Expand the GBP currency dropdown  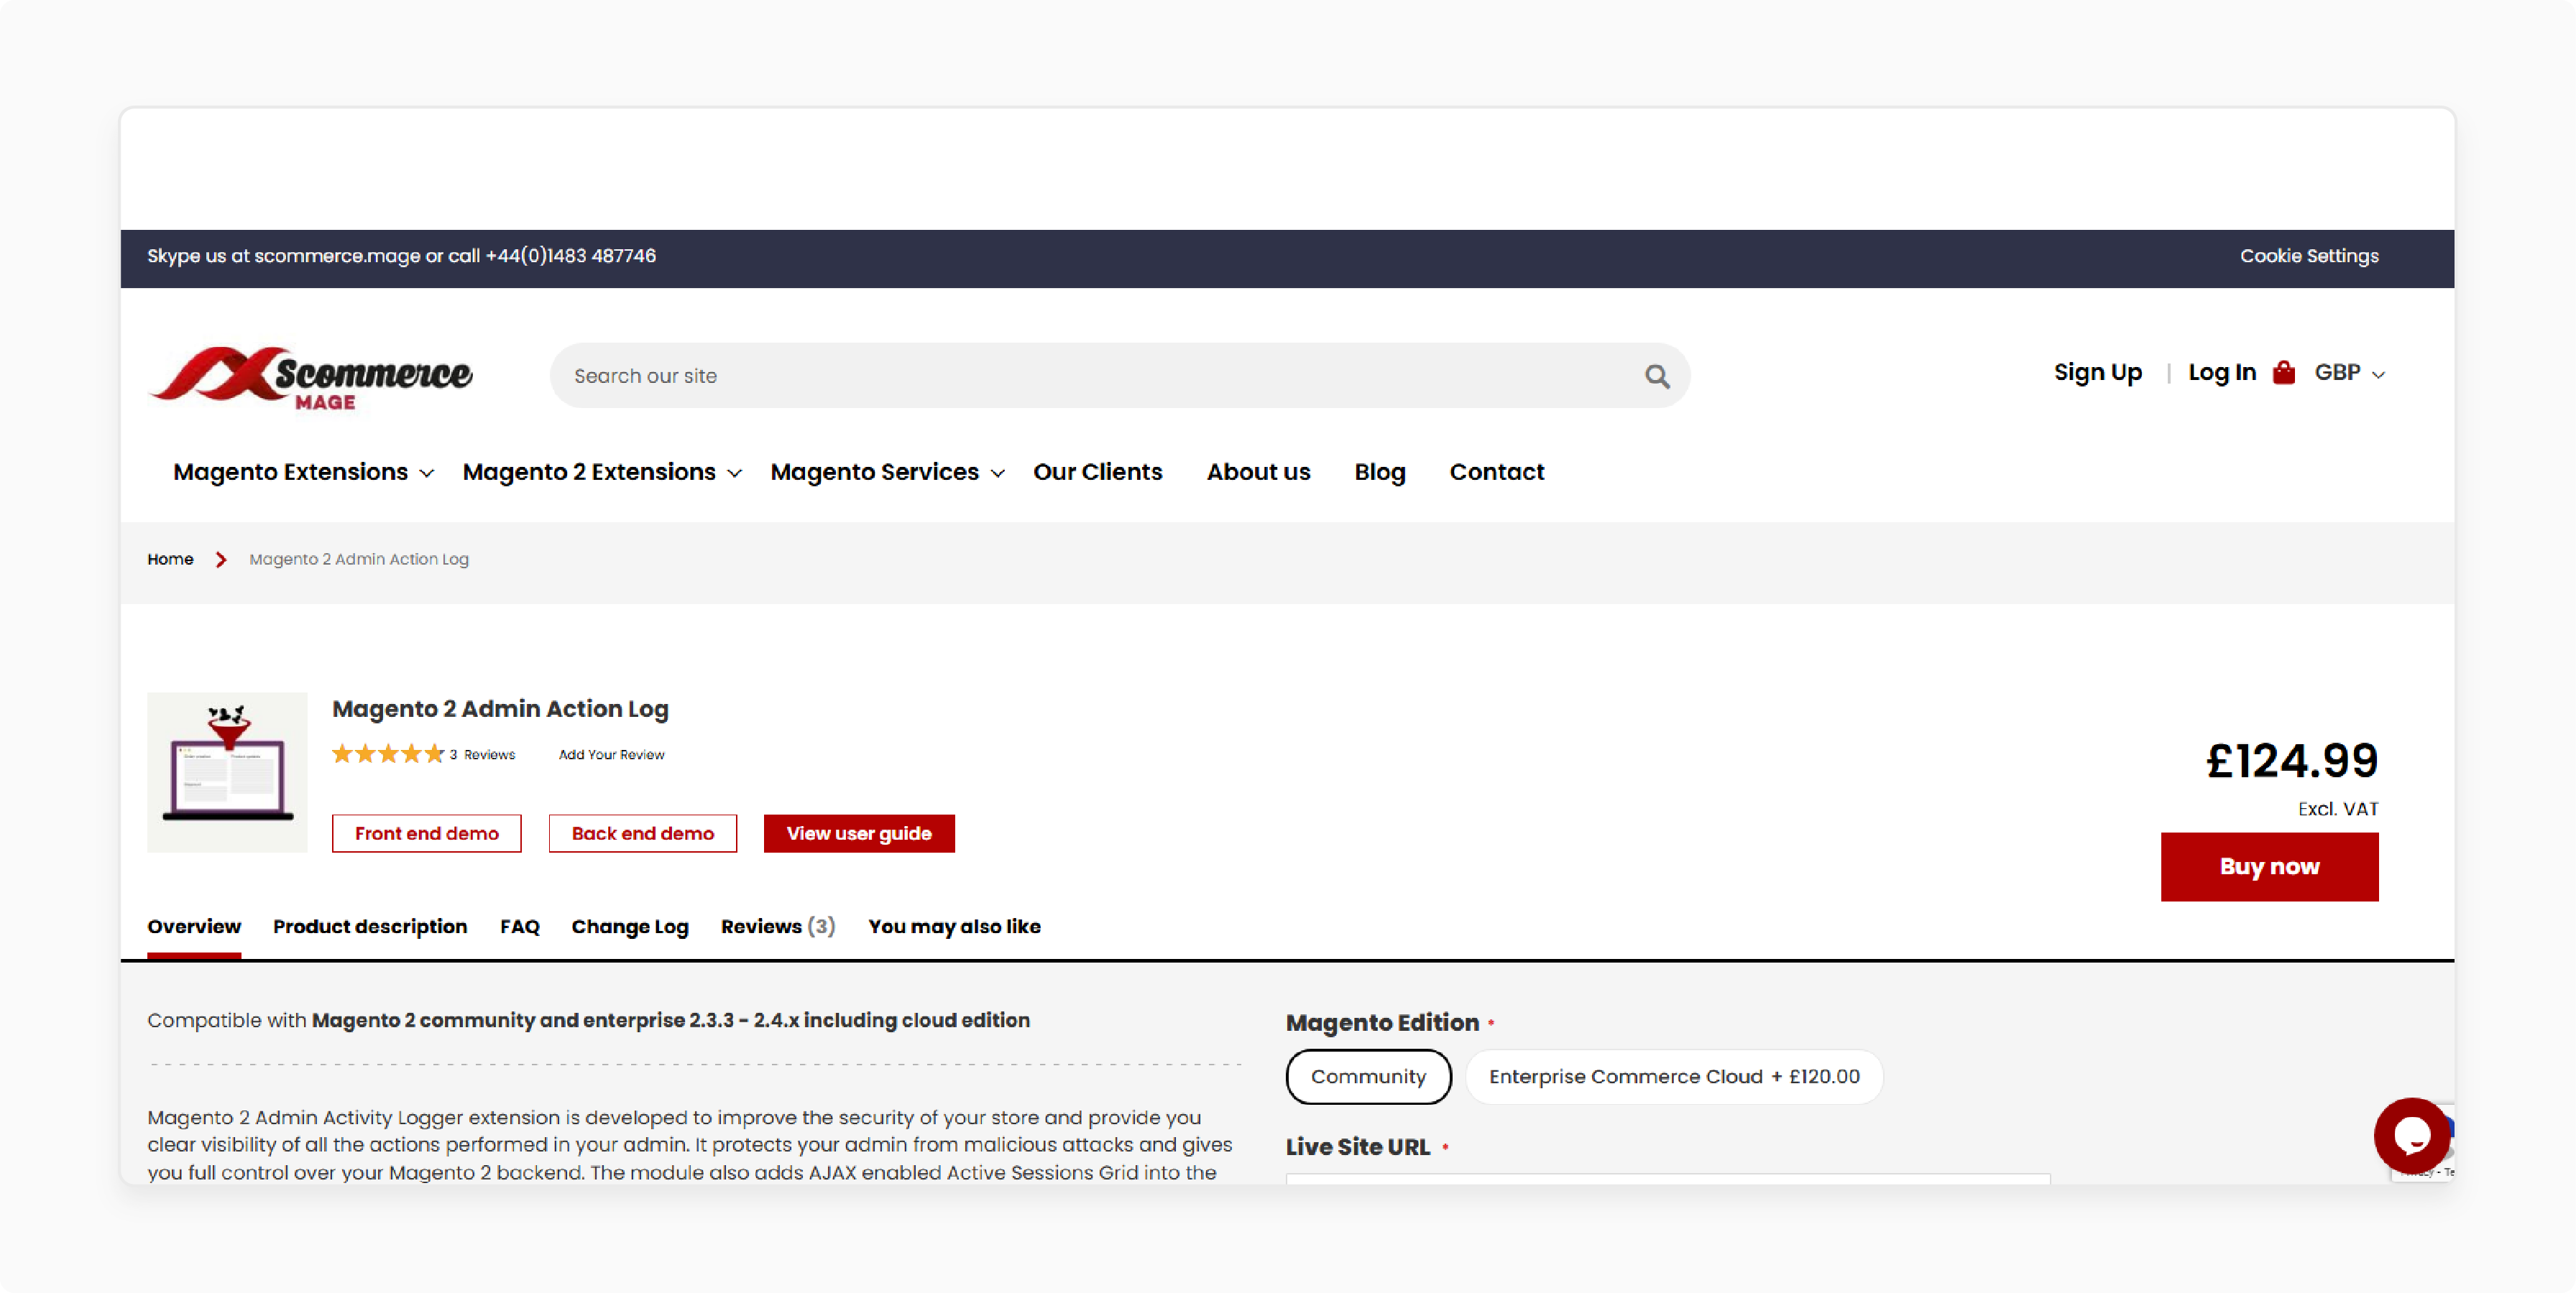pos(2350,373)
